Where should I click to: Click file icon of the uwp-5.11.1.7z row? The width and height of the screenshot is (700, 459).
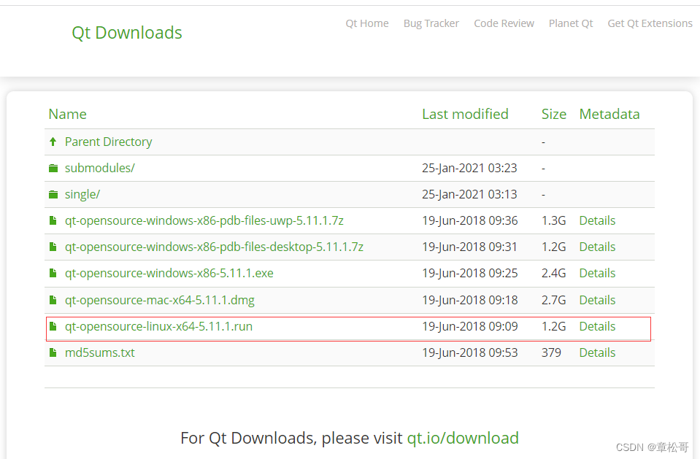tap(53, 220)
